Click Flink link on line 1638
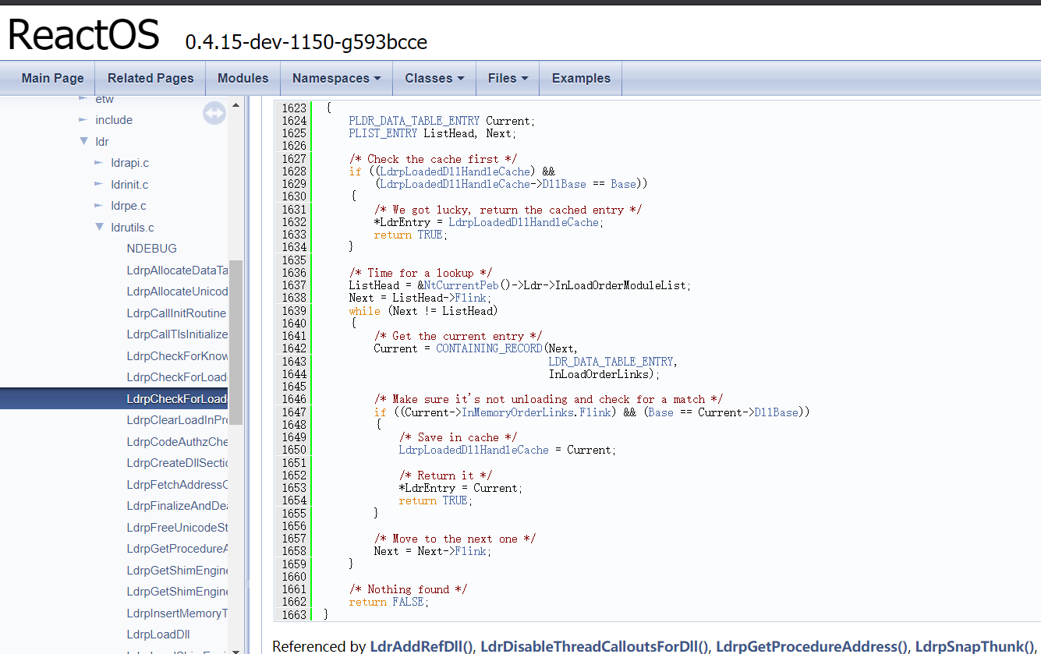 point(470,298)
